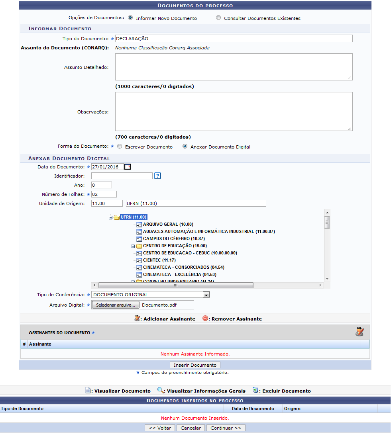Select AUDACES AUTOMAÇÃO E INFORMÁTICA INDUSTRIAL item
Screen dimensions: 391x434
pos(209,232)
